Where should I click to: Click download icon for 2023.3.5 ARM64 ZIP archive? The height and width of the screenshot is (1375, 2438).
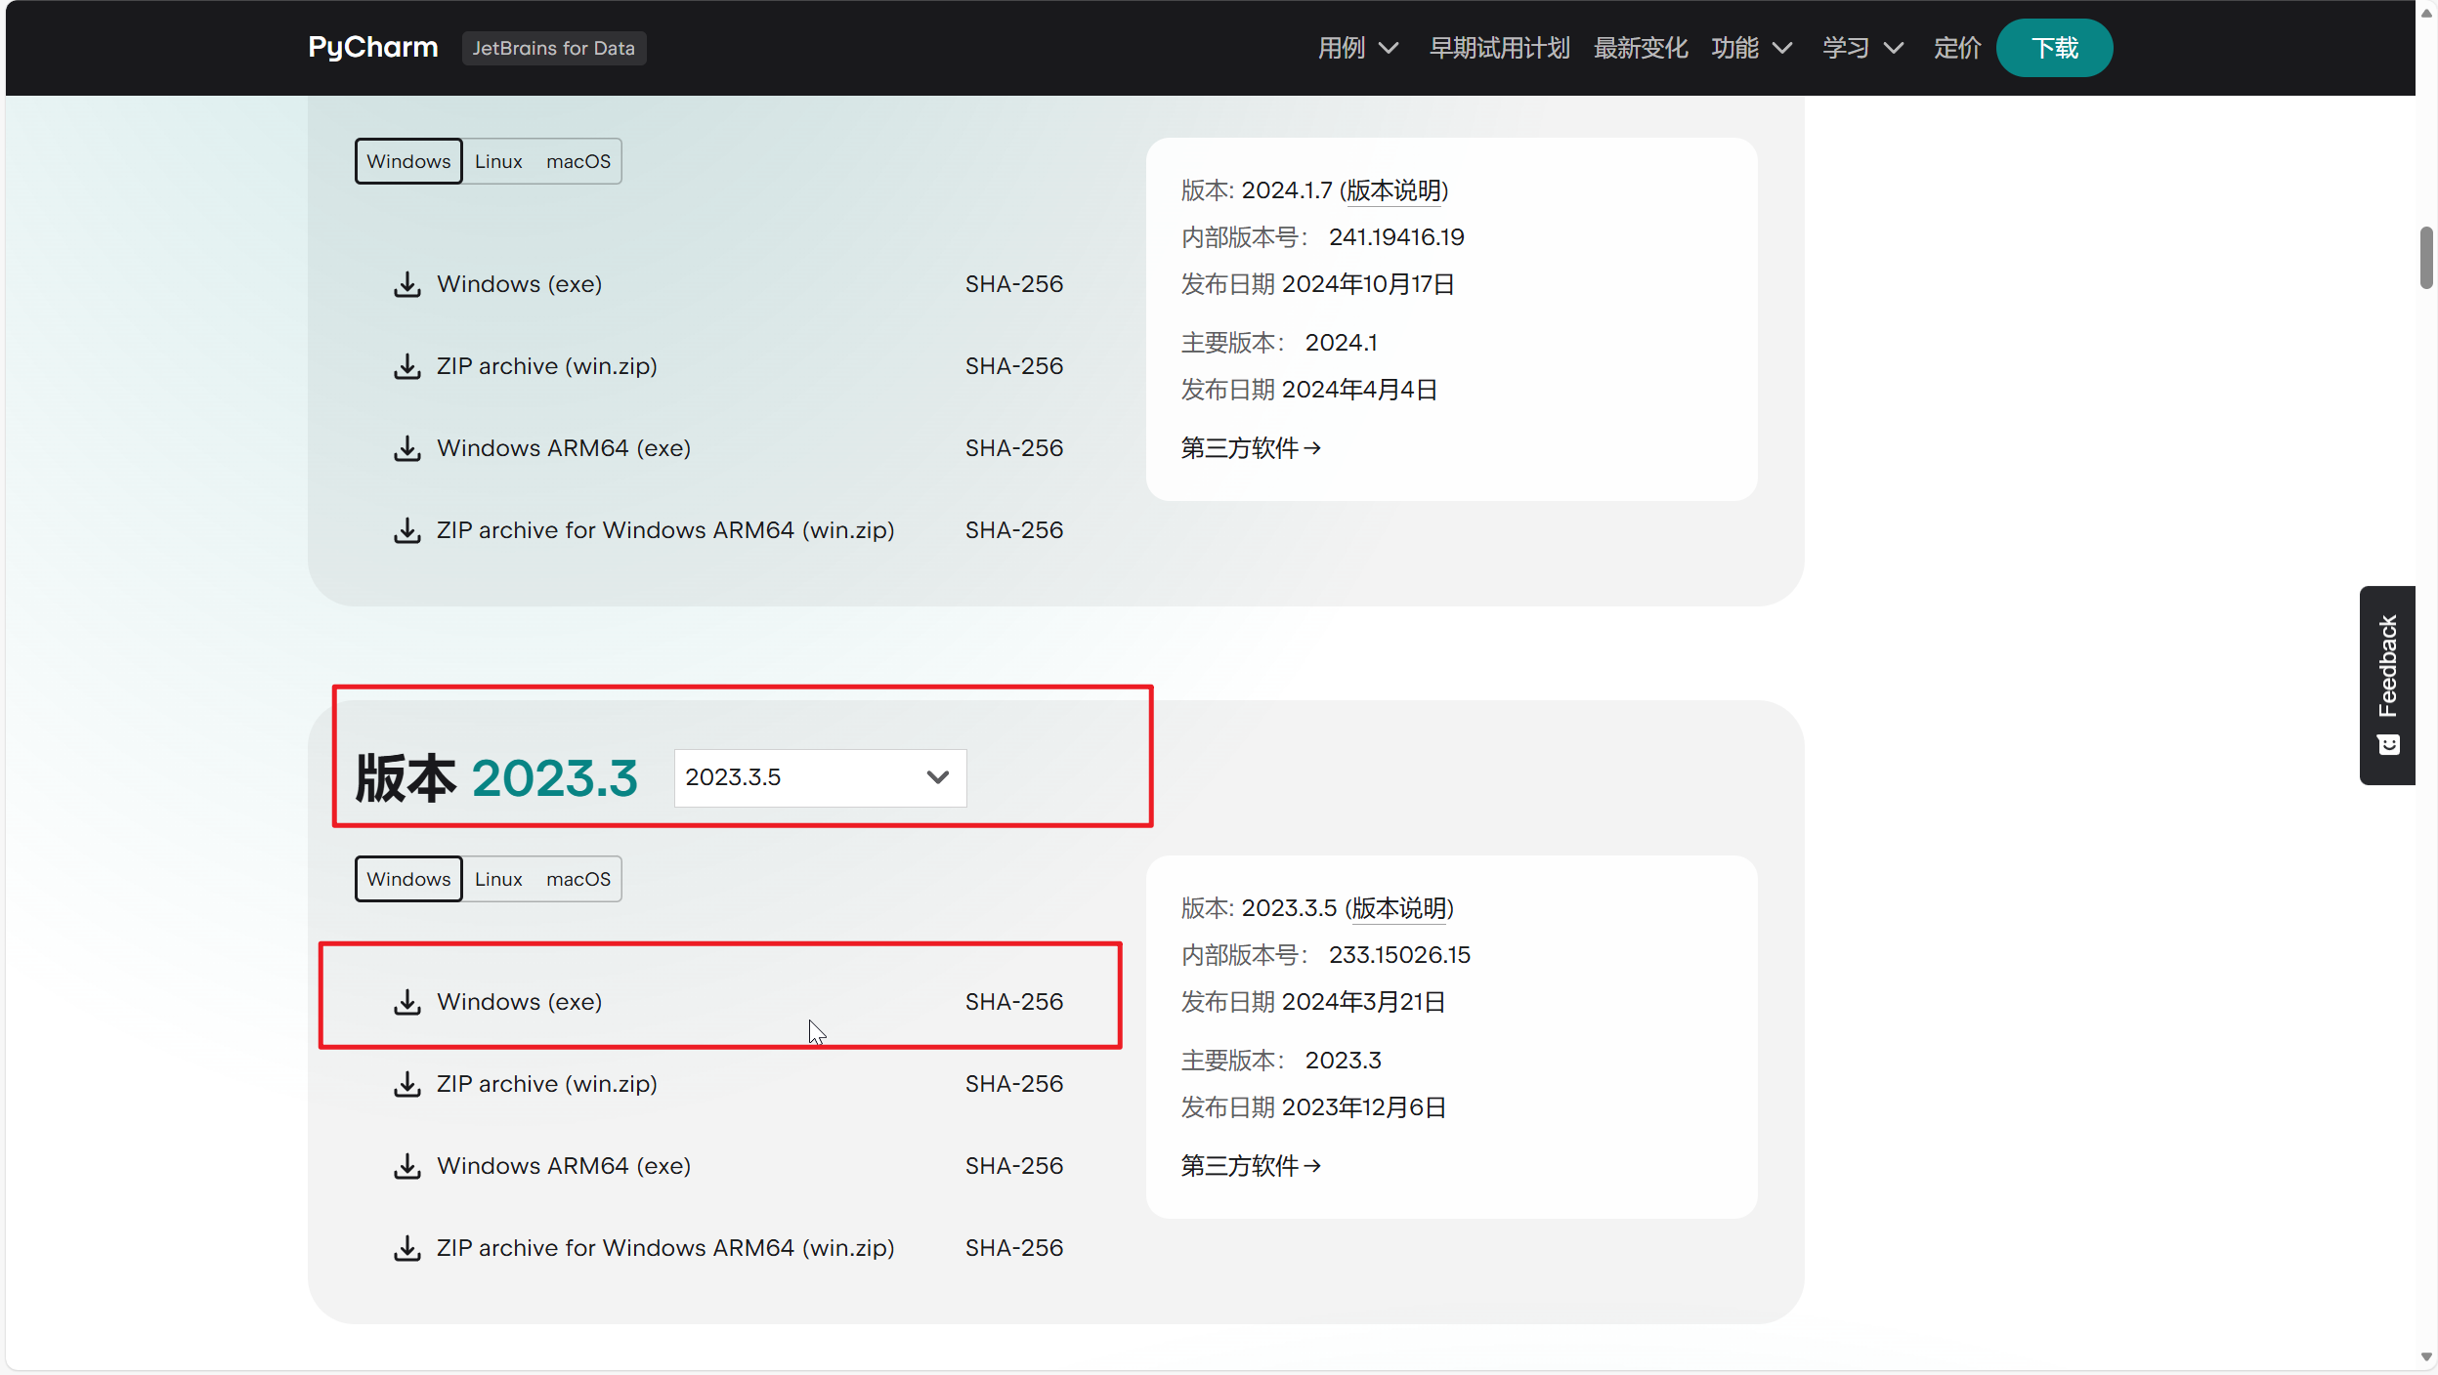click(406, 1248)
